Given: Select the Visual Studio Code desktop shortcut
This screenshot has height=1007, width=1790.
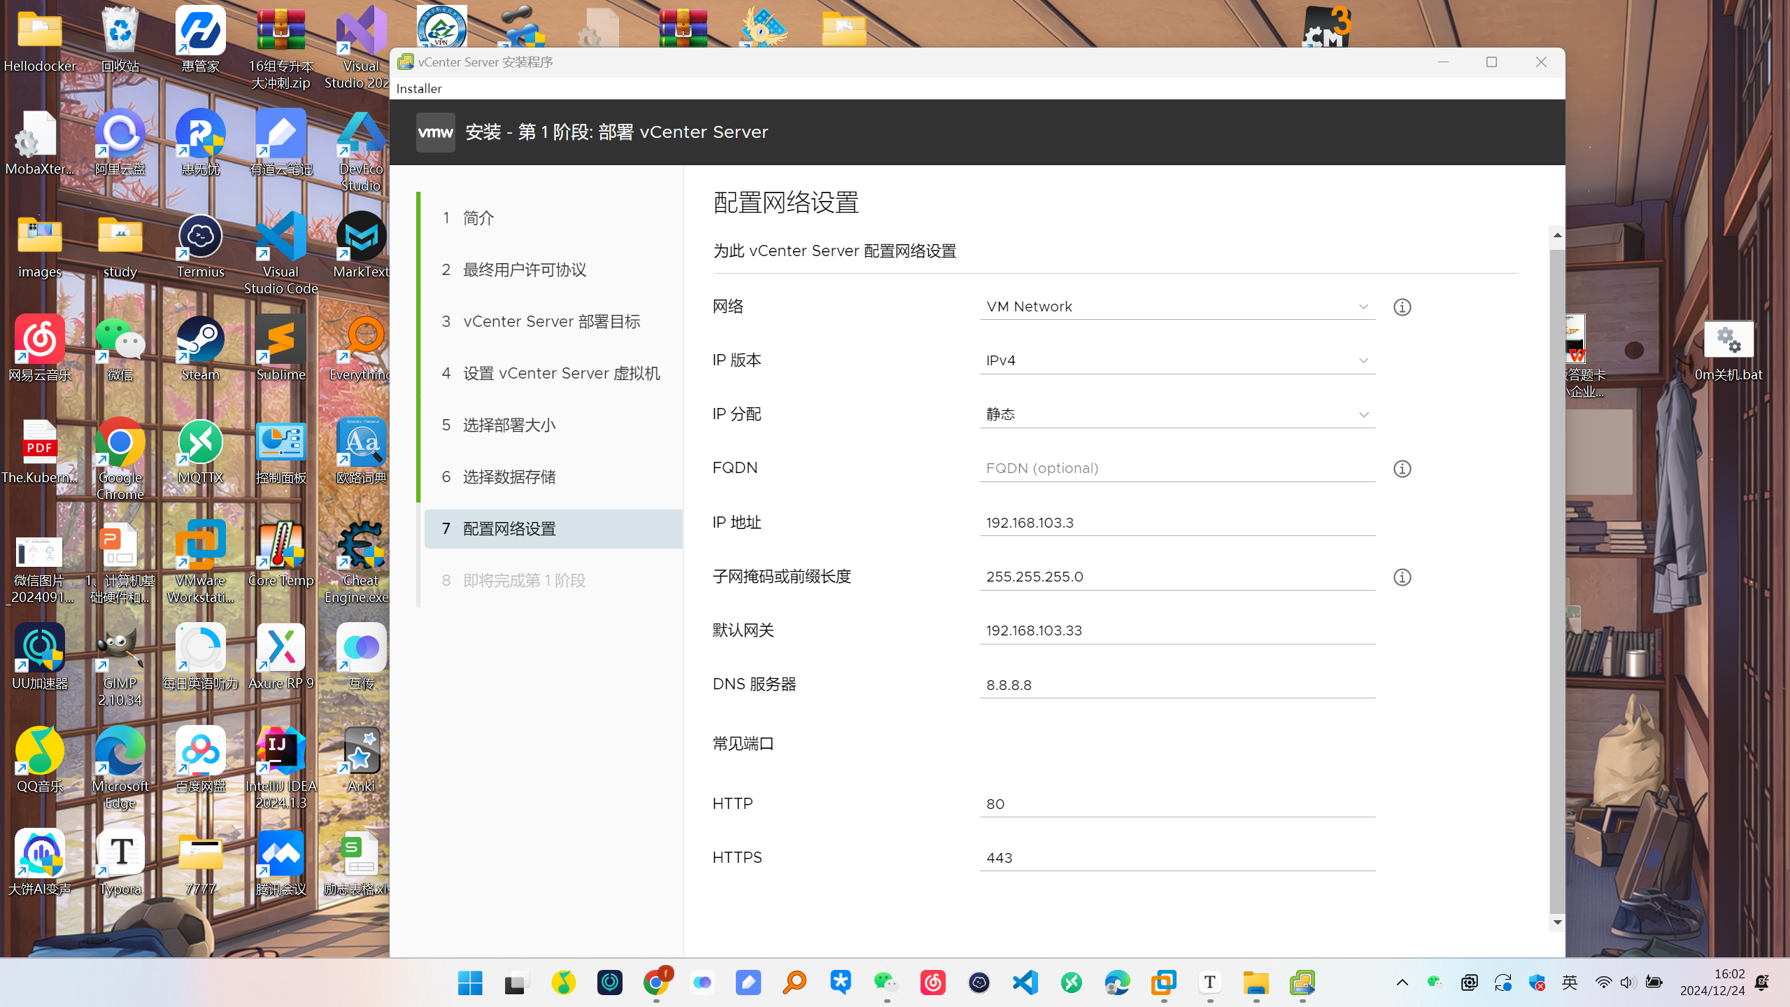Looking at the screenshot, I should [280, 253].
